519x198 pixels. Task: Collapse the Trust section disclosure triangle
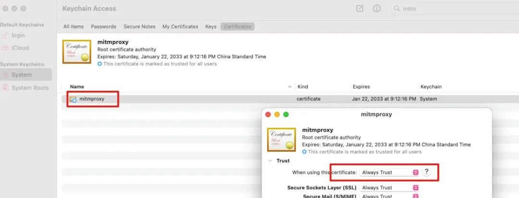tap(271, 161)
